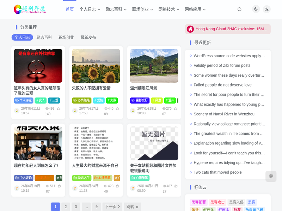The height and width of the screenshot is (211, 282).
Task: Open thumbnail of 这年头有的女人 post
Action: (38, 66)
